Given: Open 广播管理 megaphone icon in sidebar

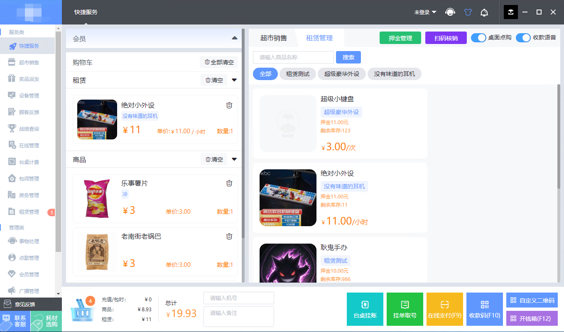Looking at the screenshot, I should pyautogui.click(x=12, y=291).
